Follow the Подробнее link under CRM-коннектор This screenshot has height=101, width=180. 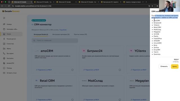pos(63,30)
